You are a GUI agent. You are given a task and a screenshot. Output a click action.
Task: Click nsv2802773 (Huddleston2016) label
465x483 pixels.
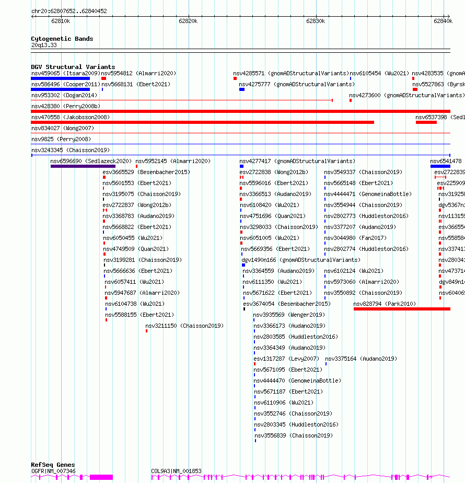coord(366,216)
